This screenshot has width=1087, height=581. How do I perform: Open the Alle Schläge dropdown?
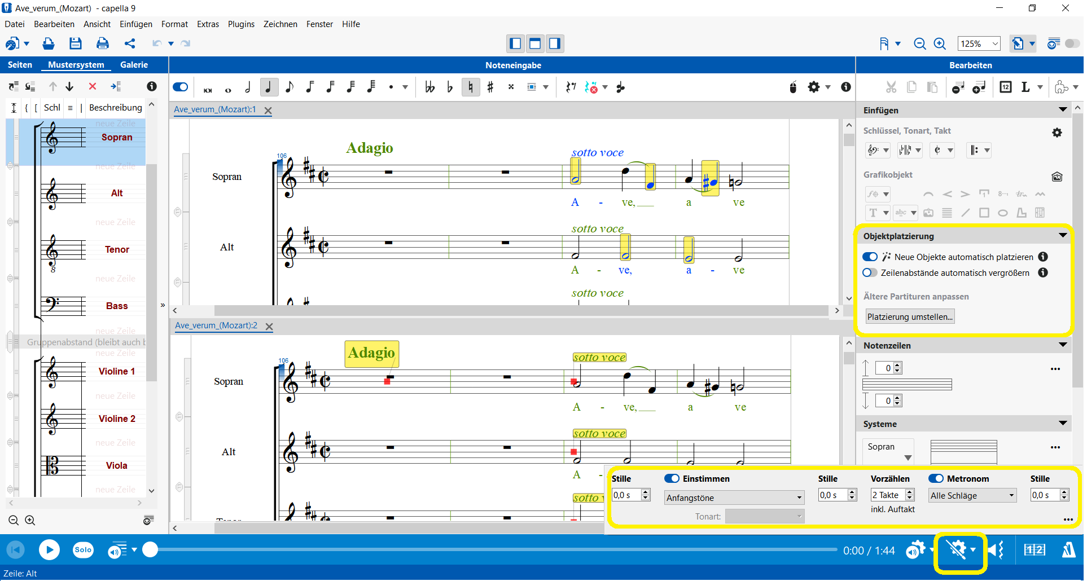pos(972,495)
